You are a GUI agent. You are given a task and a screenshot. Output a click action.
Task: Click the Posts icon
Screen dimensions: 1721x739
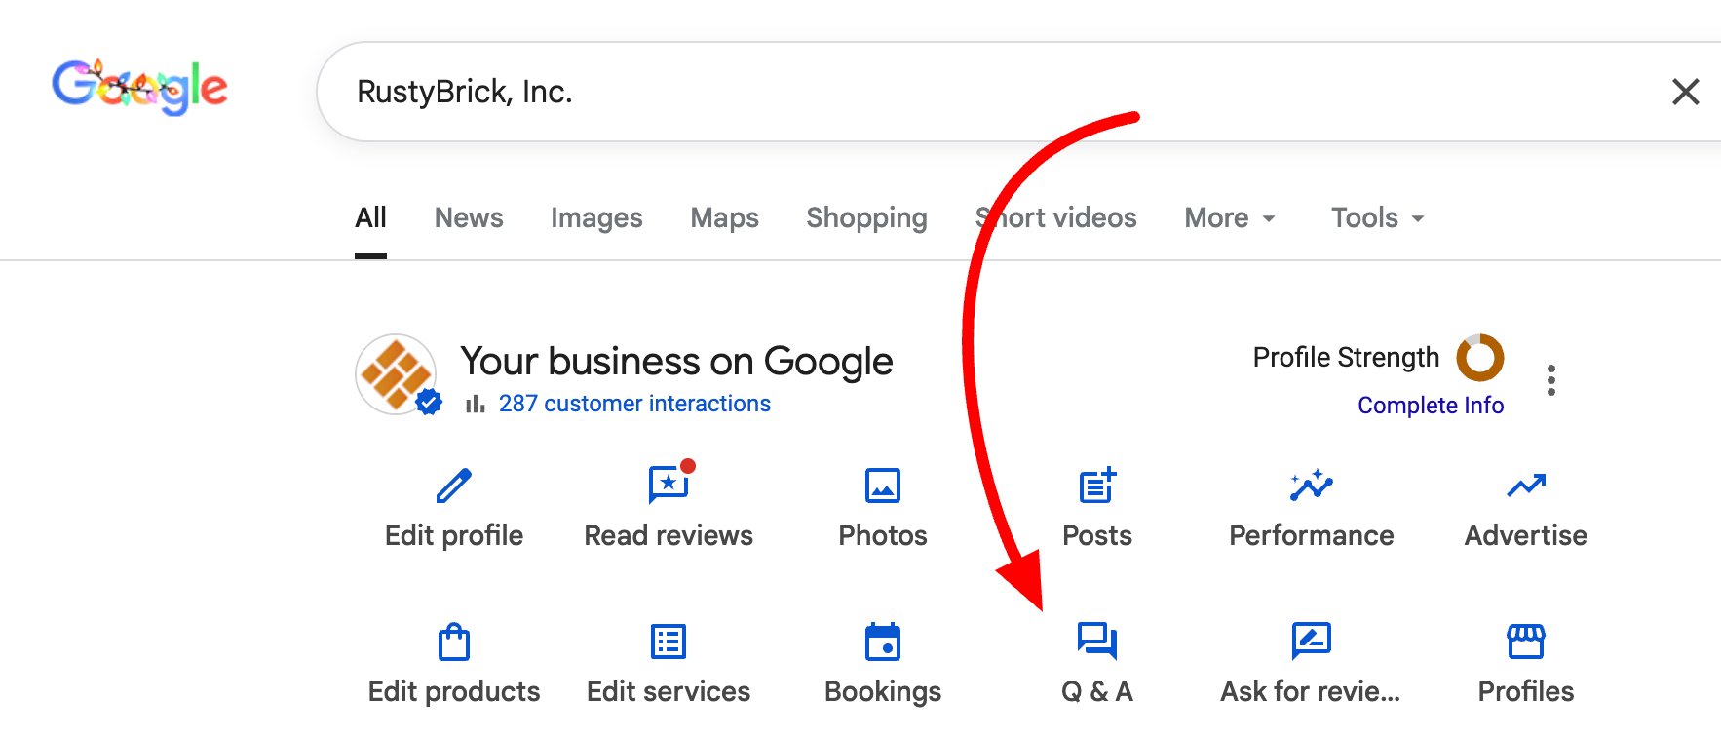pos(1097,486)
